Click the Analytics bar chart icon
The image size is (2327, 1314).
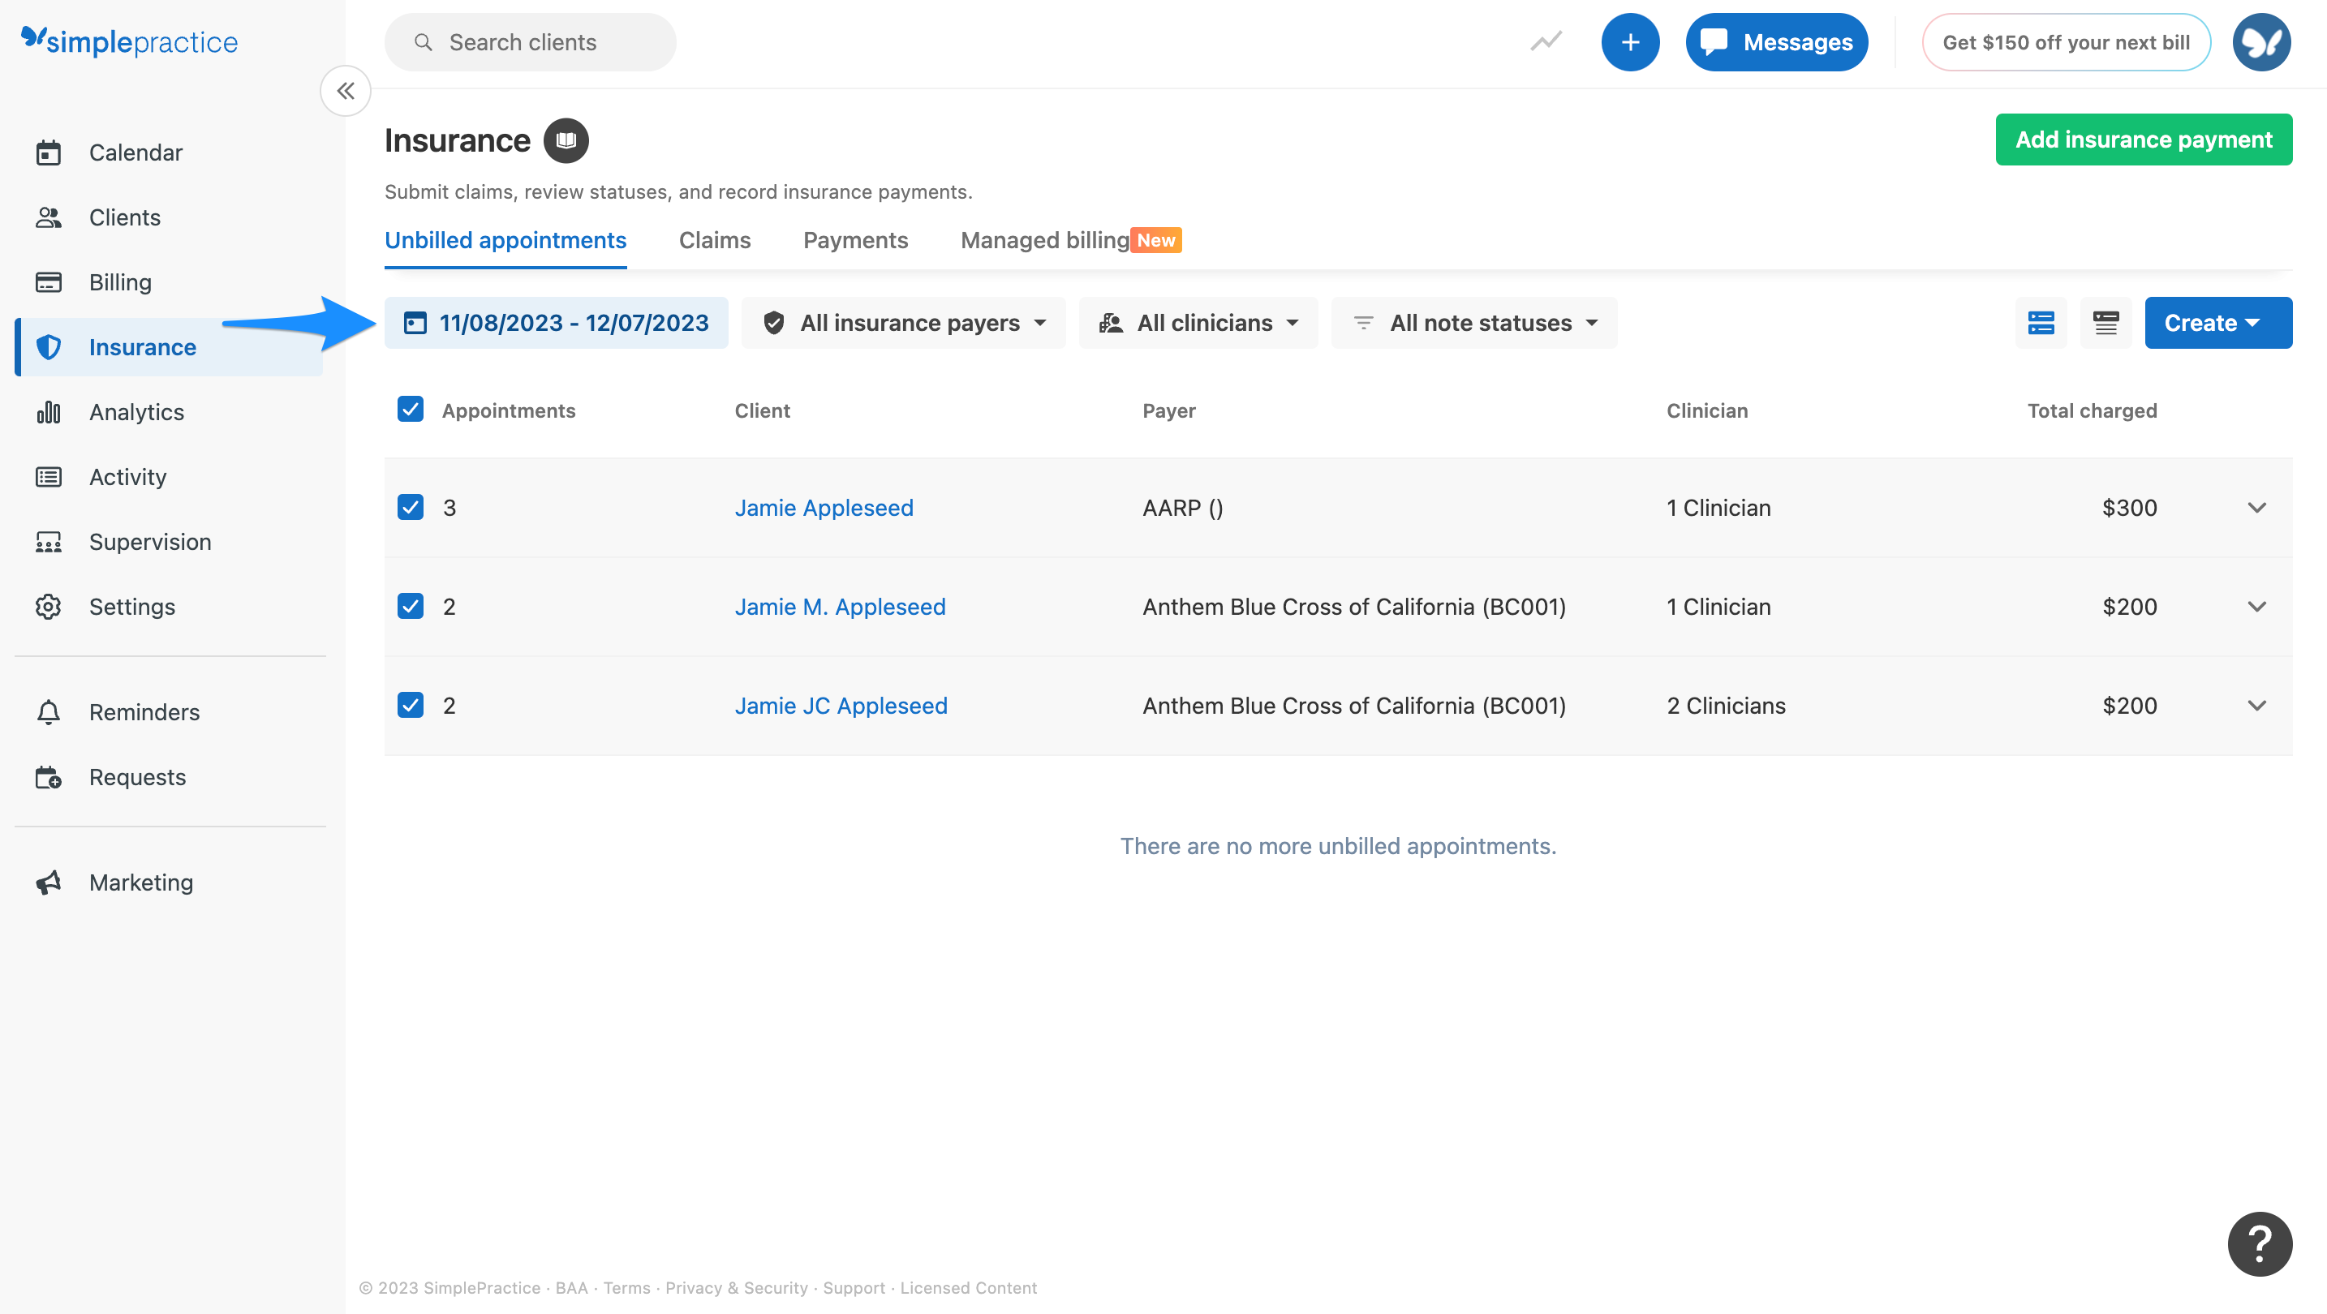tap(48, 412)
